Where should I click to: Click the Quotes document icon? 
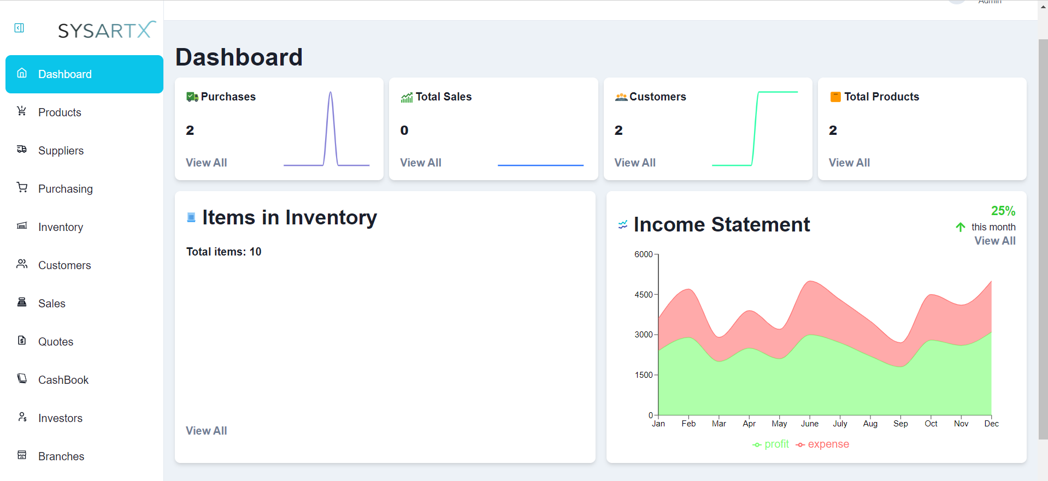click(22, 340)
